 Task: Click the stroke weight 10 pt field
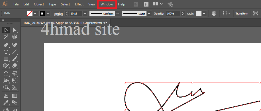(x=76, y=14)
